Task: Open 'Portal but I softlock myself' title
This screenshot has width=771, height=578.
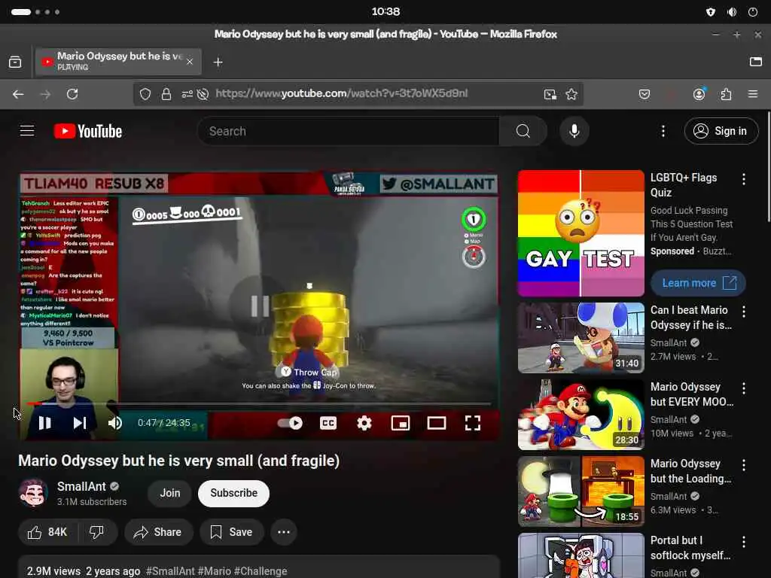Action: click(x=690, y=548)
